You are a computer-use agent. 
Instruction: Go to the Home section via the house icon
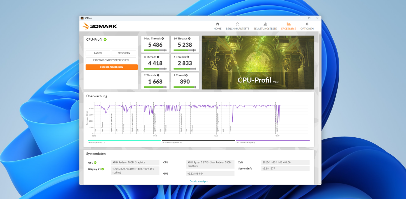click(x=217, y=24)
